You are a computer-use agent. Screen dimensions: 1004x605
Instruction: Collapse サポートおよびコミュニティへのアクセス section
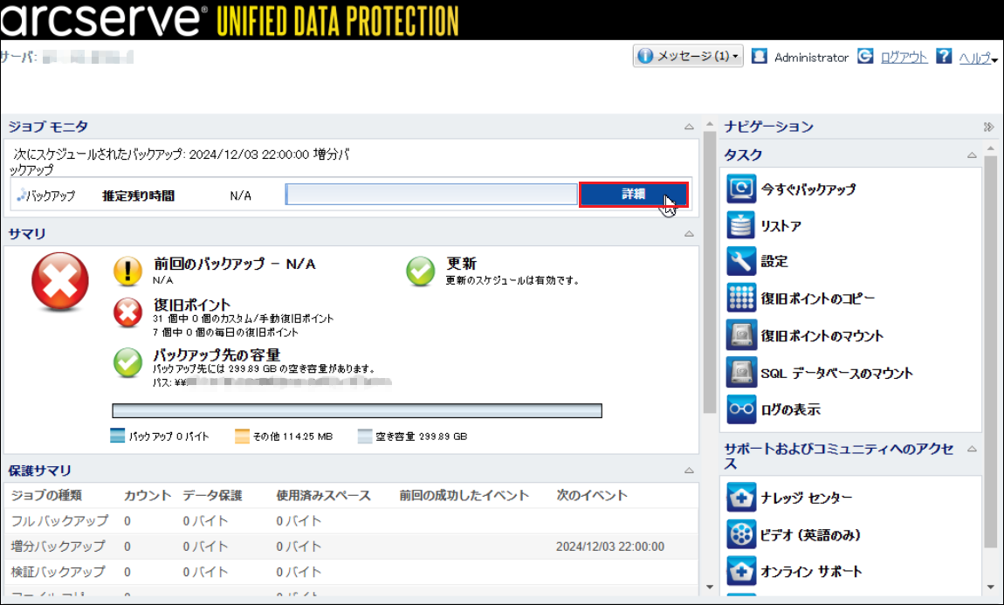tap(972, 449)
